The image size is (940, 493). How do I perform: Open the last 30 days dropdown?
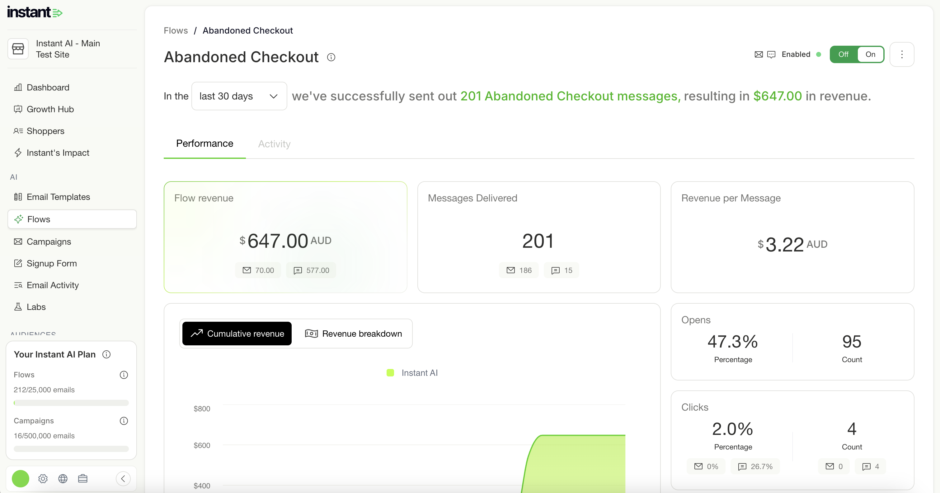(239, 96)
